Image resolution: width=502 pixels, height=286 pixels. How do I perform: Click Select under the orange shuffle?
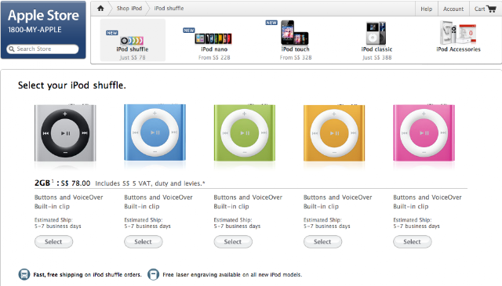click(x=322, y=241)
